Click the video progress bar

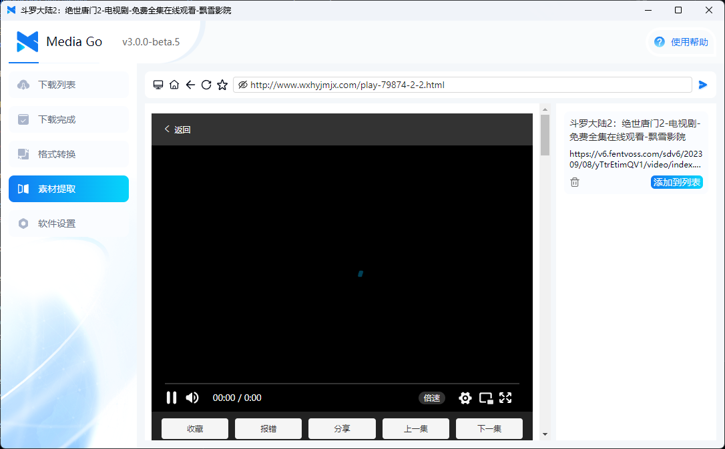[342, 384]
